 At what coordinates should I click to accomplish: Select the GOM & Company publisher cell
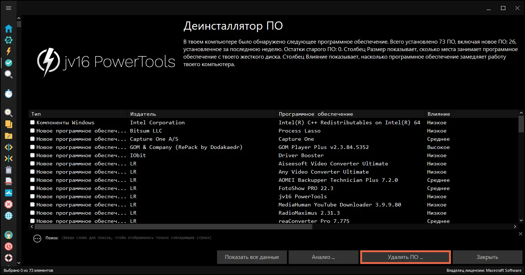[186, 147]
